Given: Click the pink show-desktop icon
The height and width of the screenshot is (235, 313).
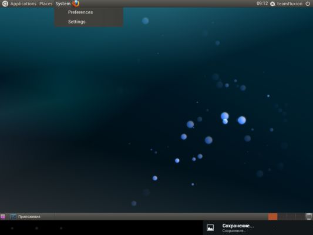Looking at the screenshot, I should [x=3, y=216].
